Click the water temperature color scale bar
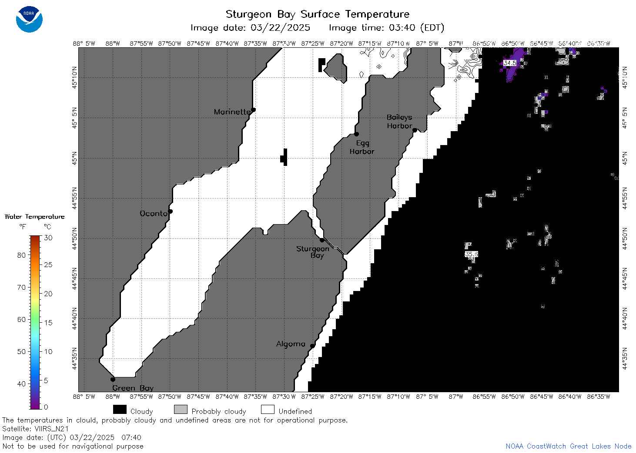This screenshot has height=453, width=636. point(35,322)
